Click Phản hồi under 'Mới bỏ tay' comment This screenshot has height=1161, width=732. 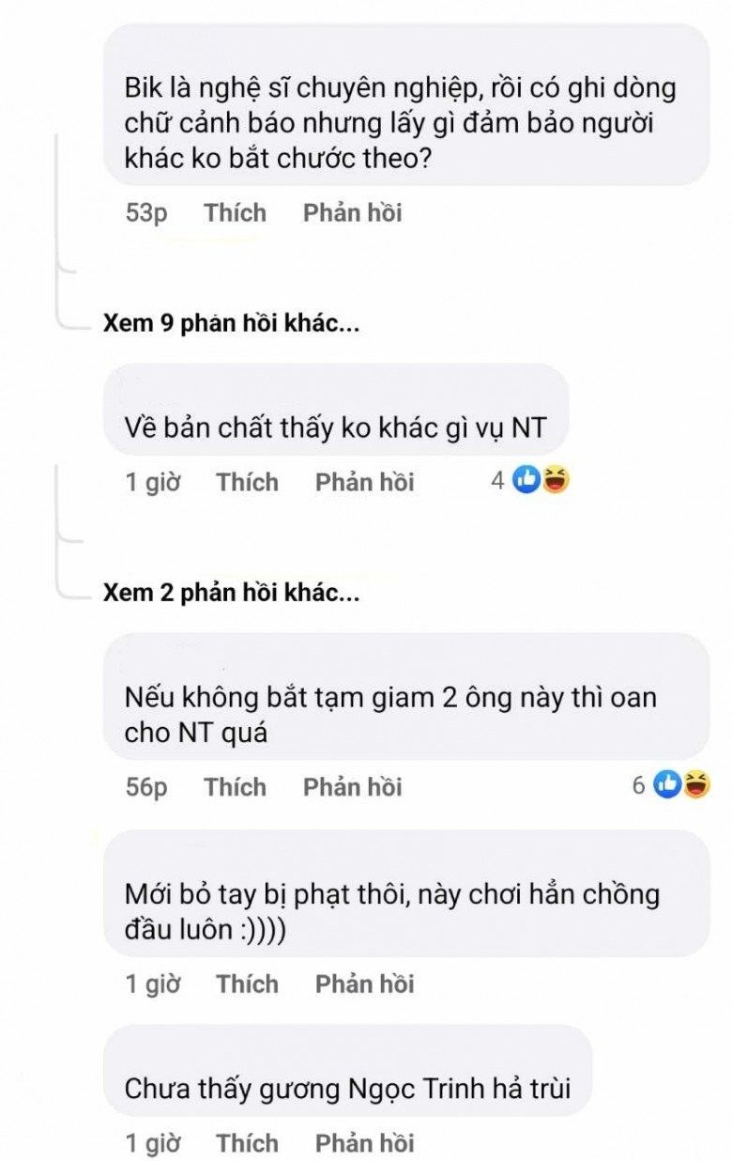pyautogui.click(x=365, y=984)
